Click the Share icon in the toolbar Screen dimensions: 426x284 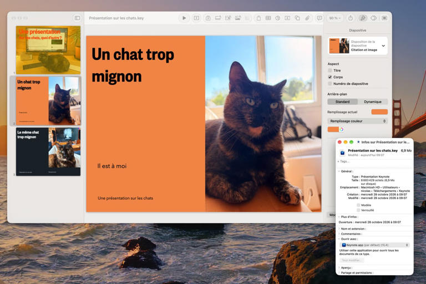pos(351,18)
